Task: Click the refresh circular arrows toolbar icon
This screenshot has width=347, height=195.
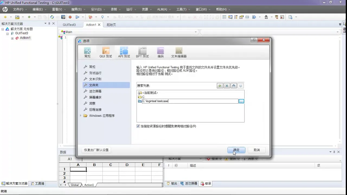Action: (52, 17)
